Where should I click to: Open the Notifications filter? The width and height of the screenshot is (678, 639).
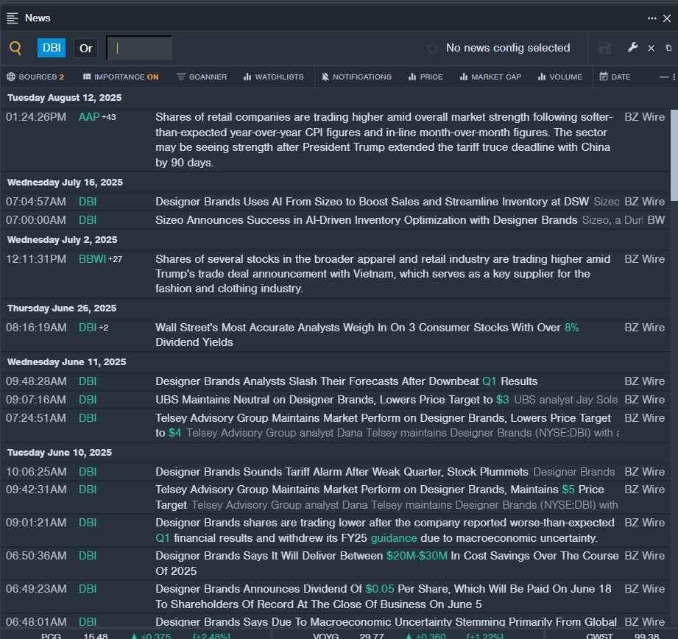click(356, 77)
